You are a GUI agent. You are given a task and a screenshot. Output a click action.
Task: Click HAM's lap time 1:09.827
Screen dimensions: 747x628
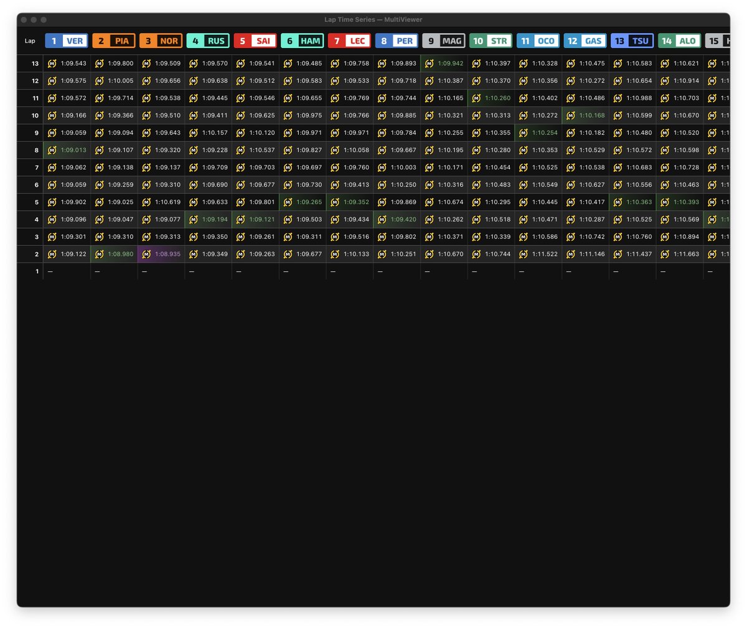click(309, 150)
